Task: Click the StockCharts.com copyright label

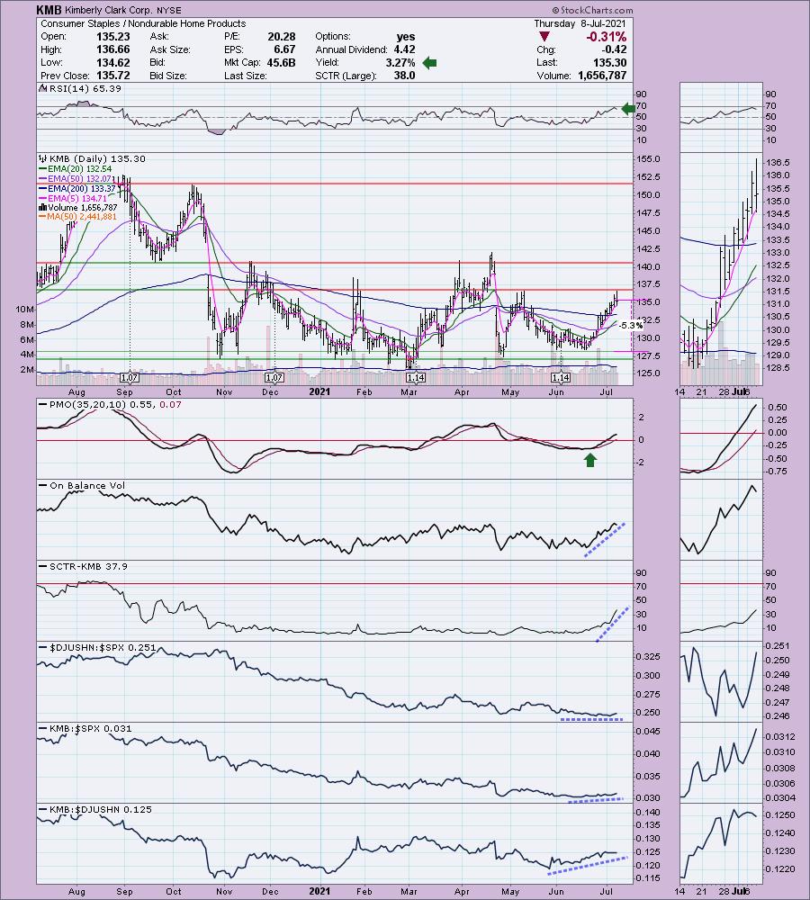Action: tap(593, 10)
